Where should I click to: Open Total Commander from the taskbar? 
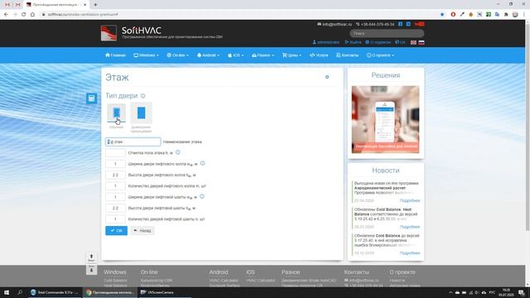(x=55, y=292)
